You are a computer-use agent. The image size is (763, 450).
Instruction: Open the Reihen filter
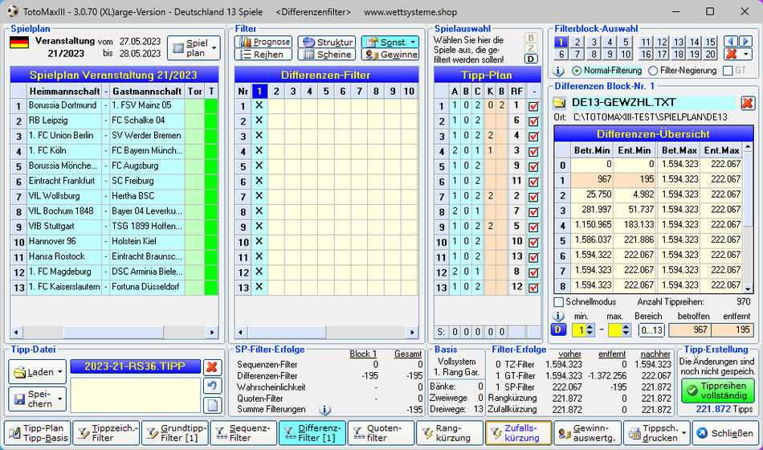tap(263, 54)
